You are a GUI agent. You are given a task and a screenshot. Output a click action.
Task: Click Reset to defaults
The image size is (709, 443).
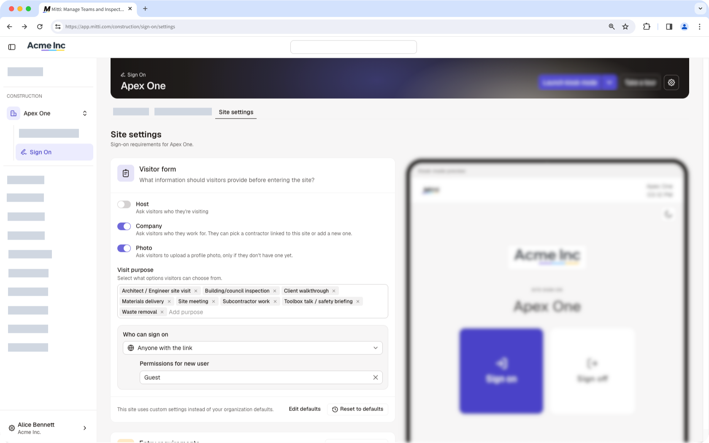(x=357, y=409)
